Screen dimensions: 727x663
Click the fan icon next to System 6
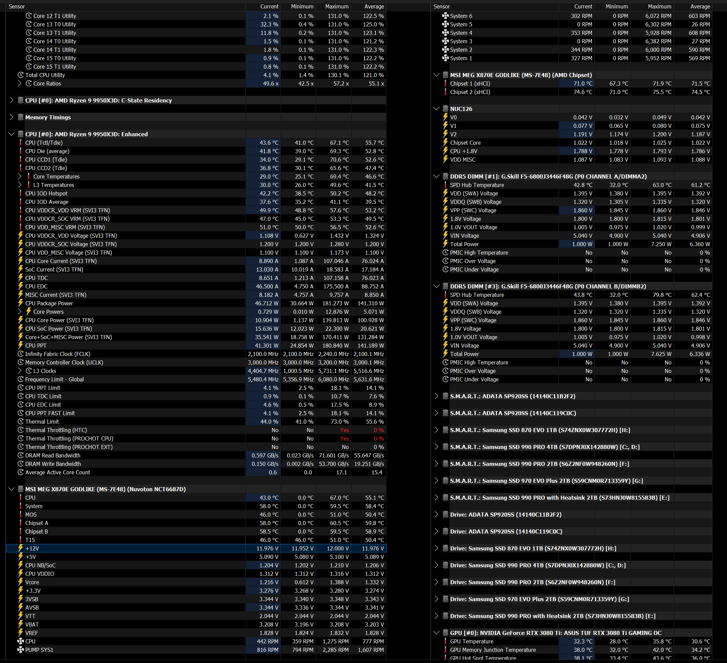(x=445, y=16)
